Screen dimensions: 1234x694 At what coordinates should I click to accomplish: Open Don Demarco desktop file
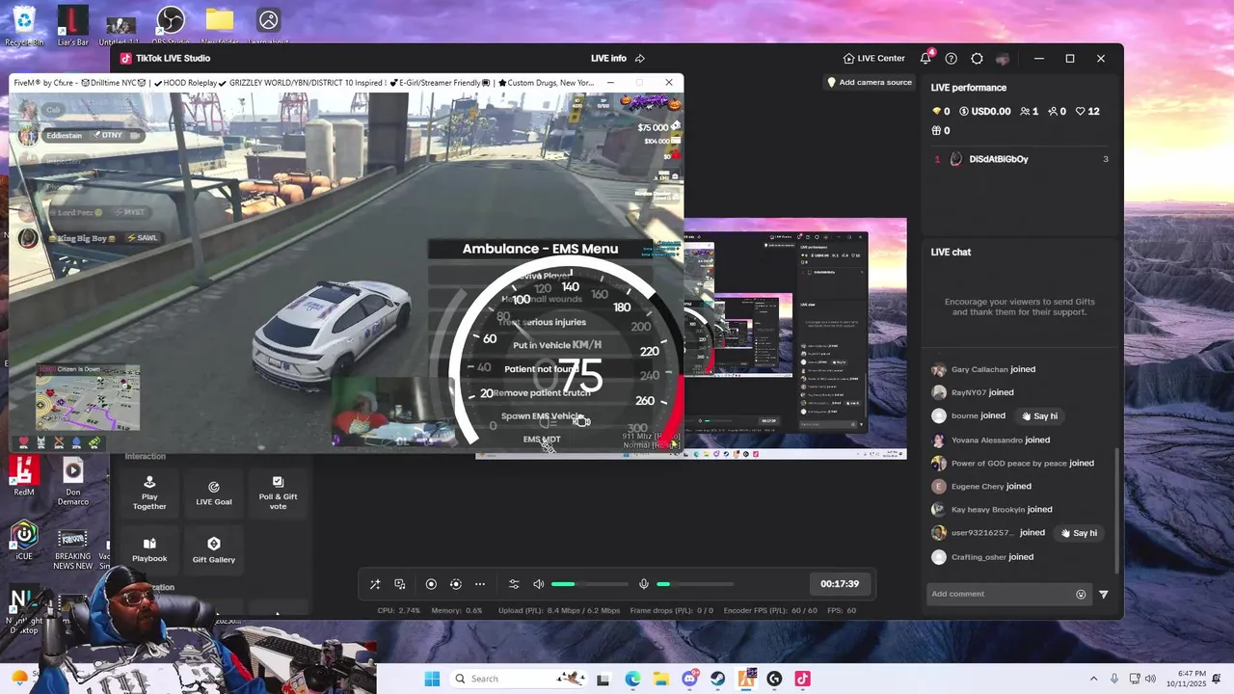(72, 482)
